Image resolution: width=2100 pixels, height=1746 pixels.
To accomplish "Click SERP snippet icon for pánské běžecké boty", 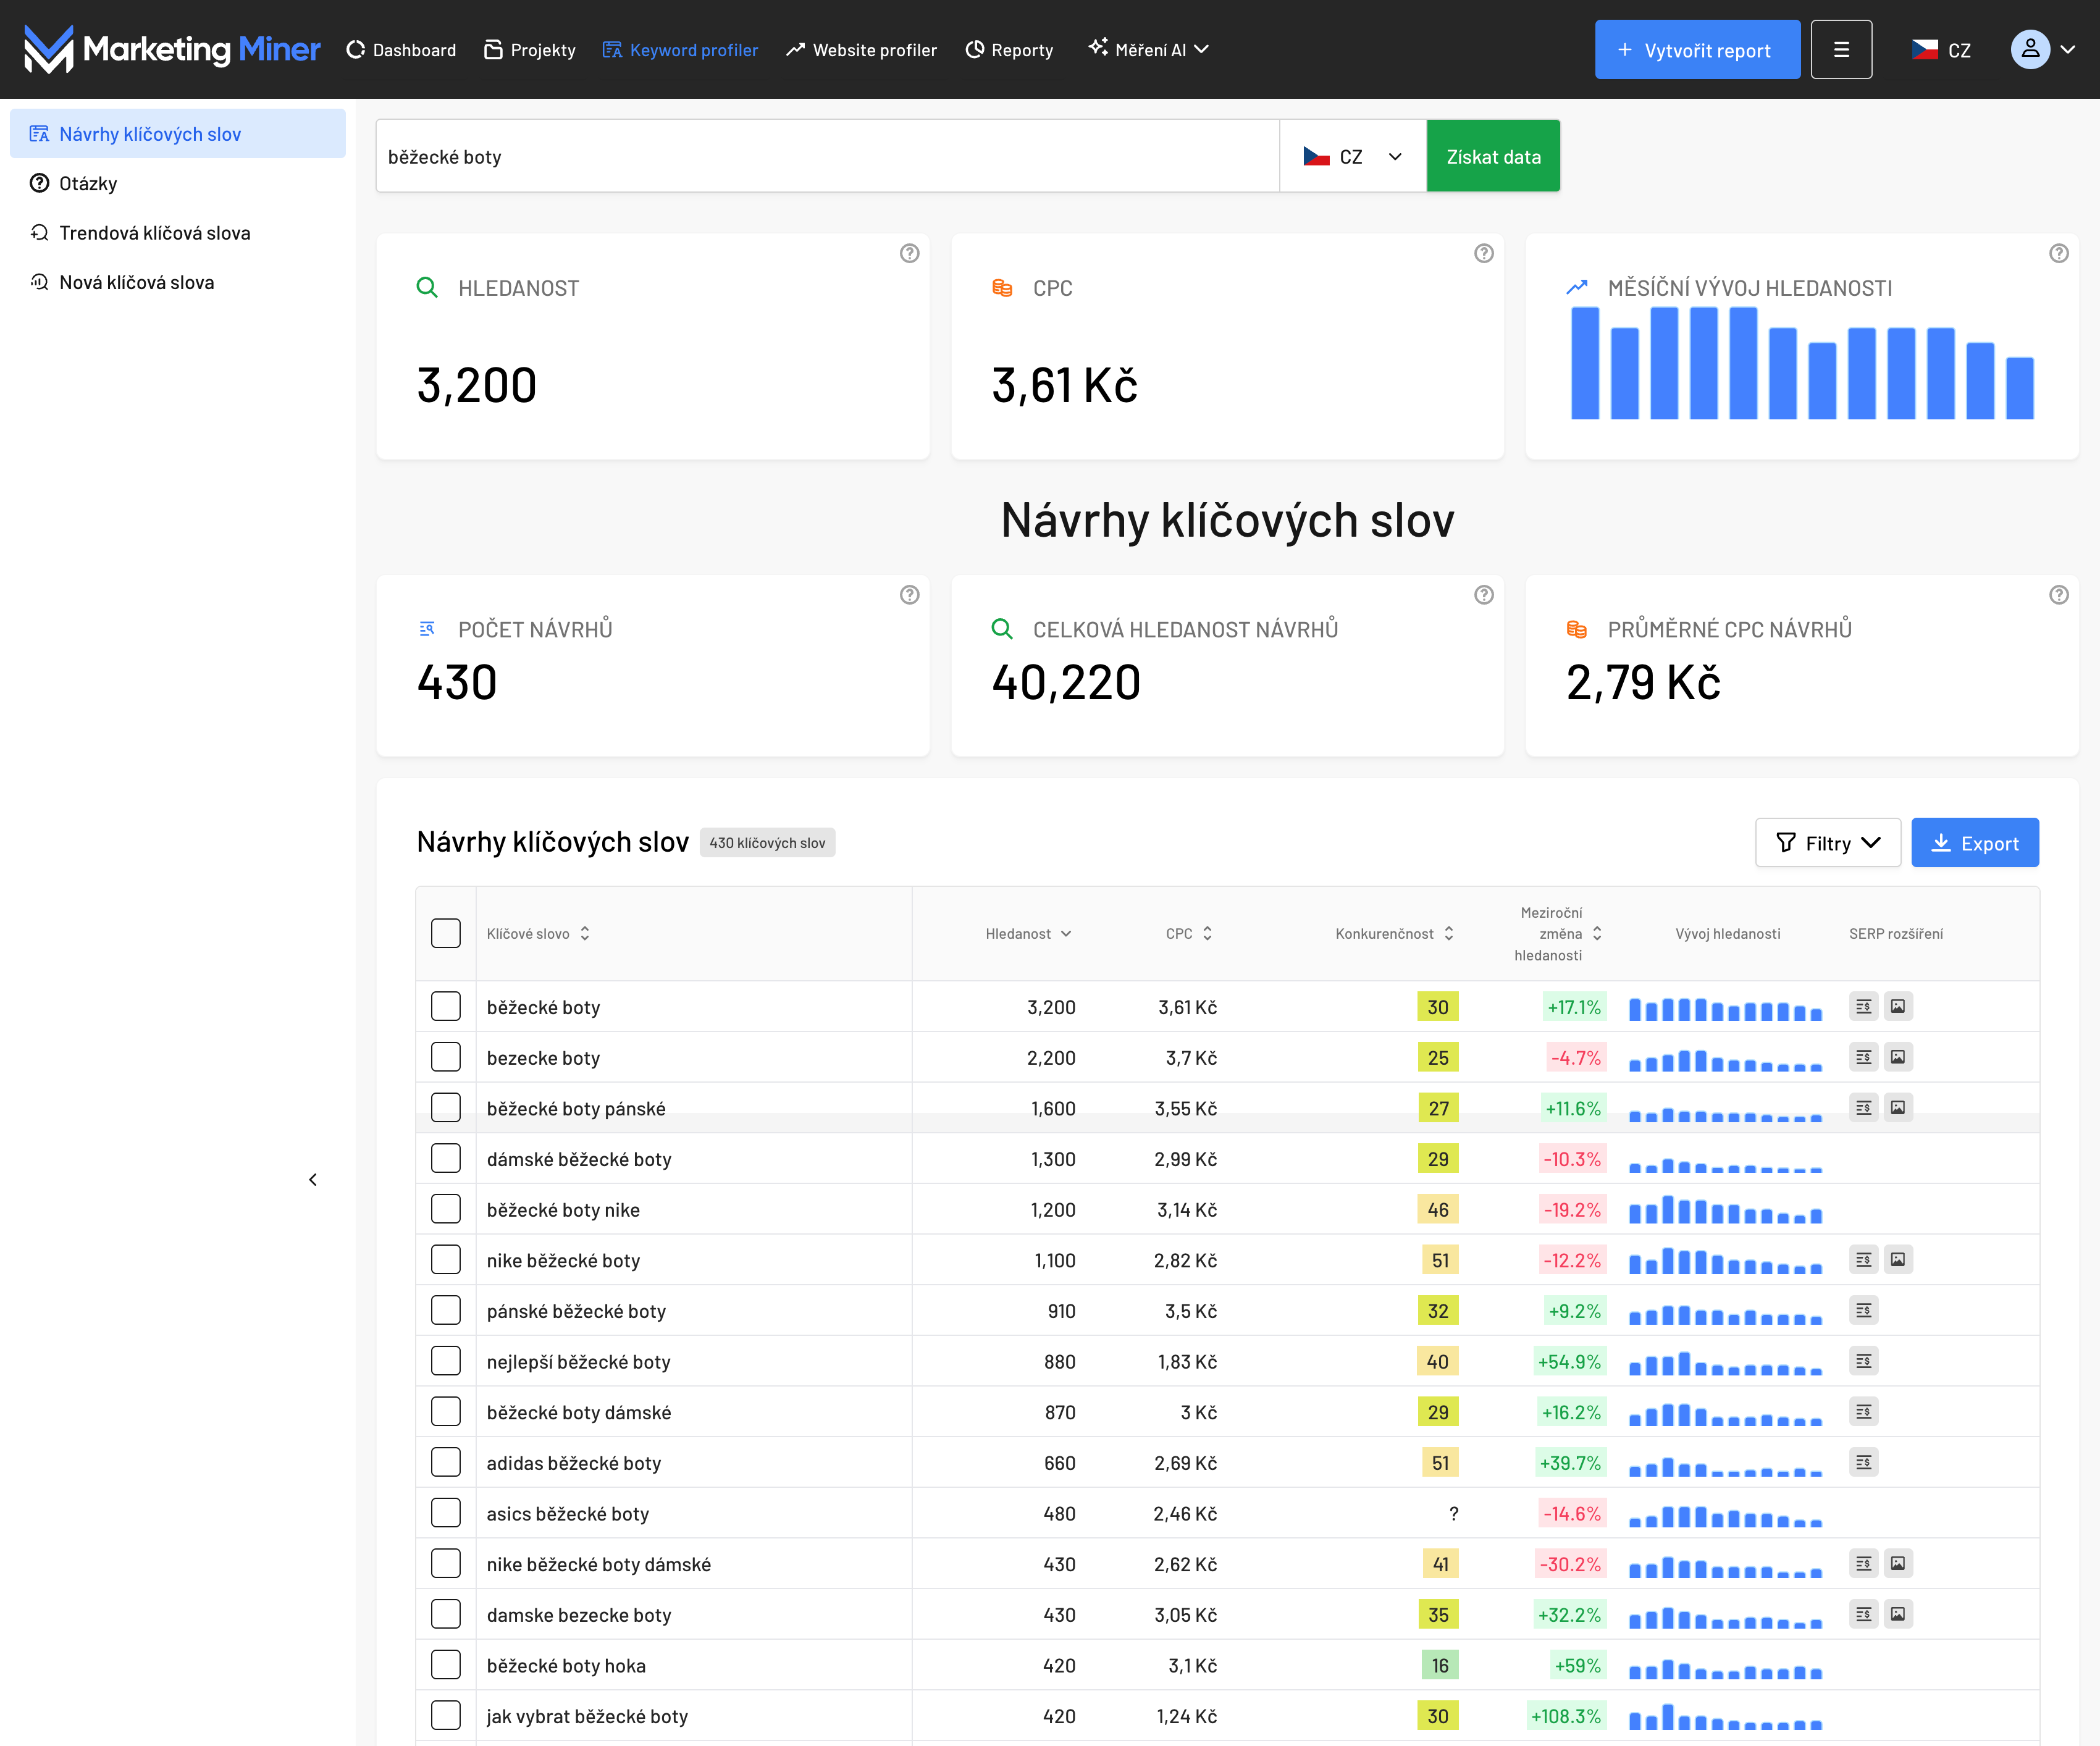I will (x=1863, y=1310).
